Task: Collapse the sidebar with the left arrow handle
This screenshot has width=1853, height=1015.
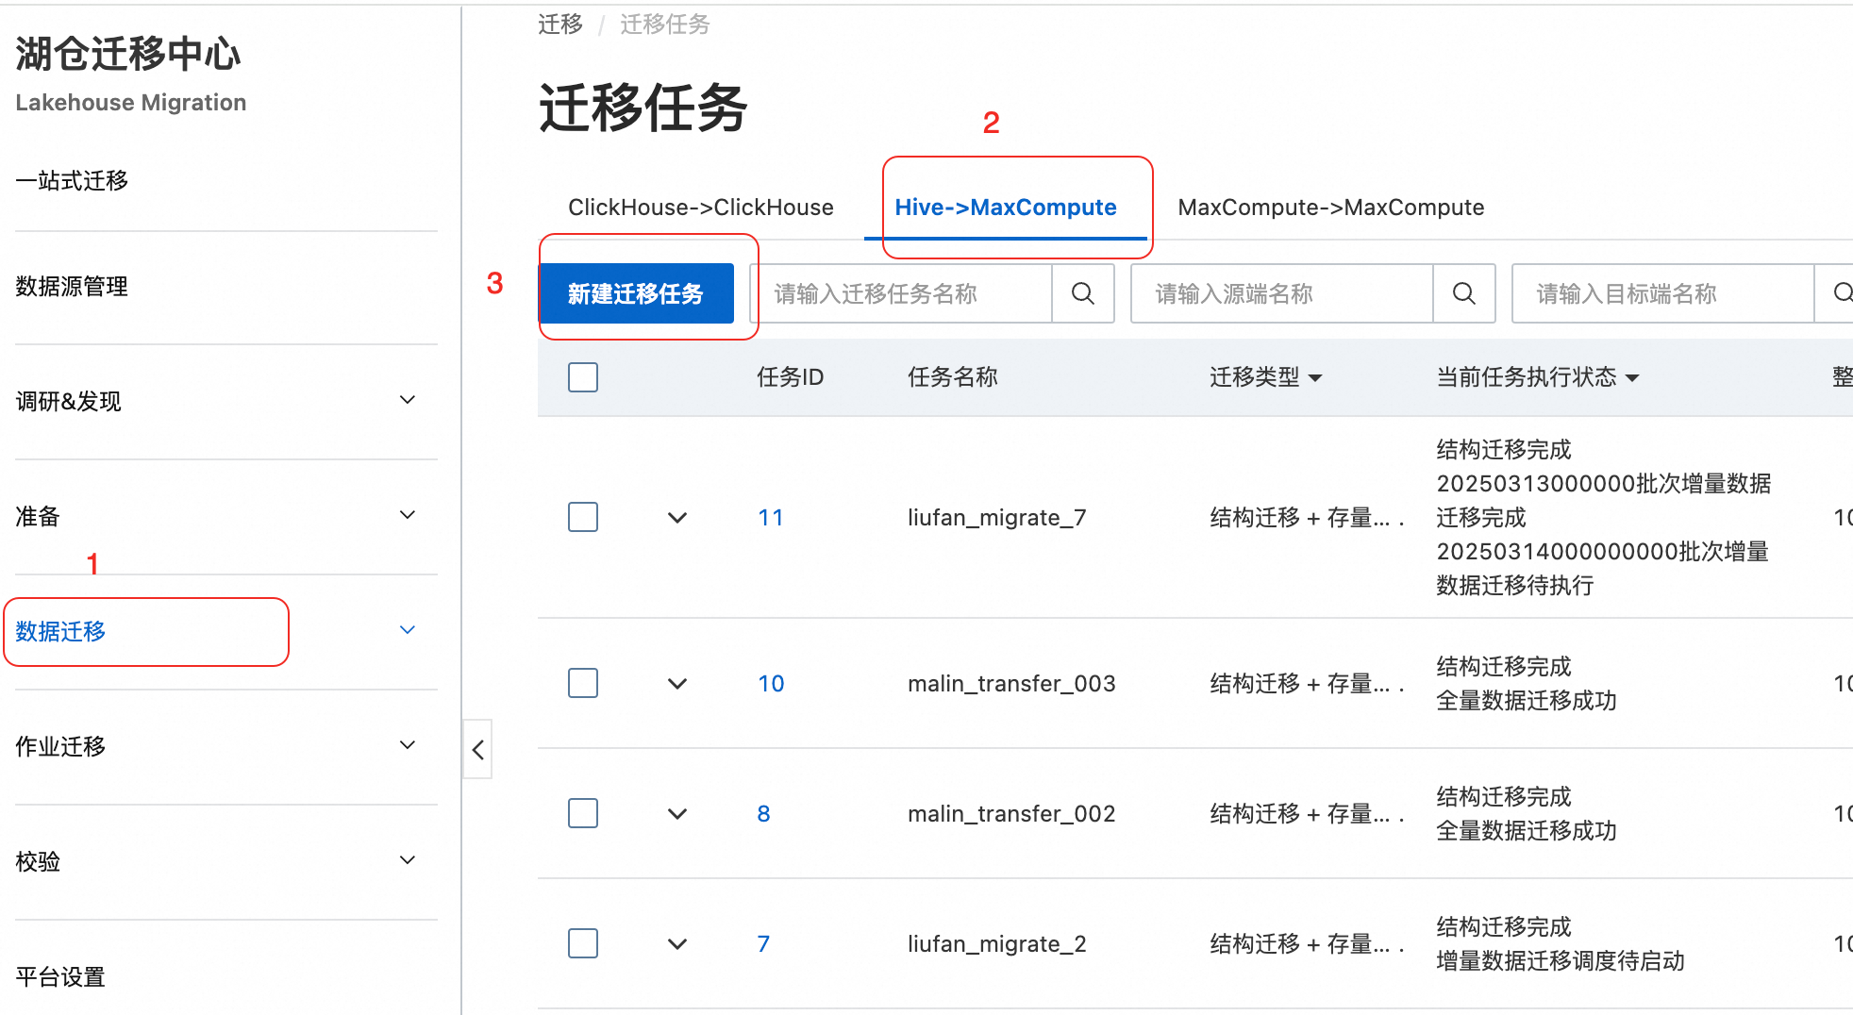Action: (477, 750)
